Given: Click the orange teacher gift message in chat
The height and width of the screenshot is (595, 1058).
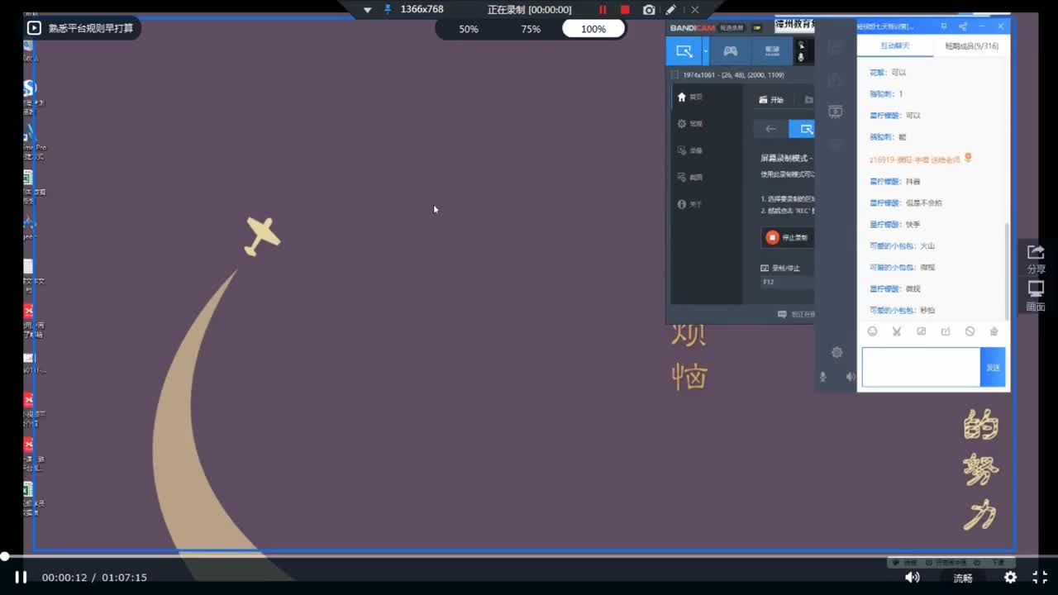Looking at the screenshot, I should pos(921,159).
